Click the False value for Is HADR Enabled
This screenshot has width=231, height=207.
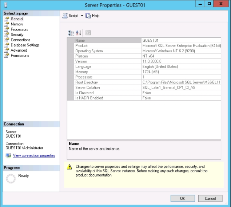(x=147, y=98)
